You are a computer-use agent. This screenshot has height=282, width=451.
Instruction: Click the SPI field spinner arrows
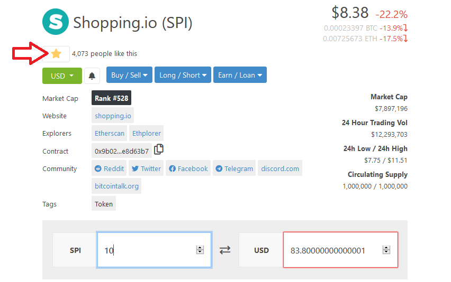pos(200,250)
